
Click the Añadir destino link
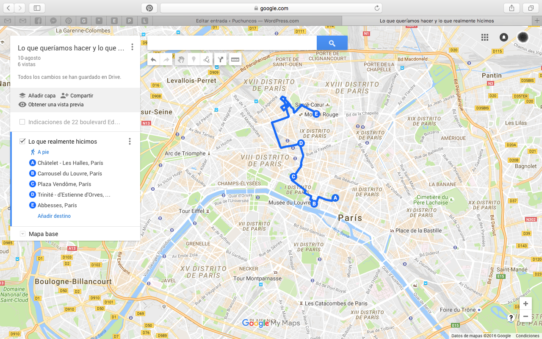tap(54, 216)
